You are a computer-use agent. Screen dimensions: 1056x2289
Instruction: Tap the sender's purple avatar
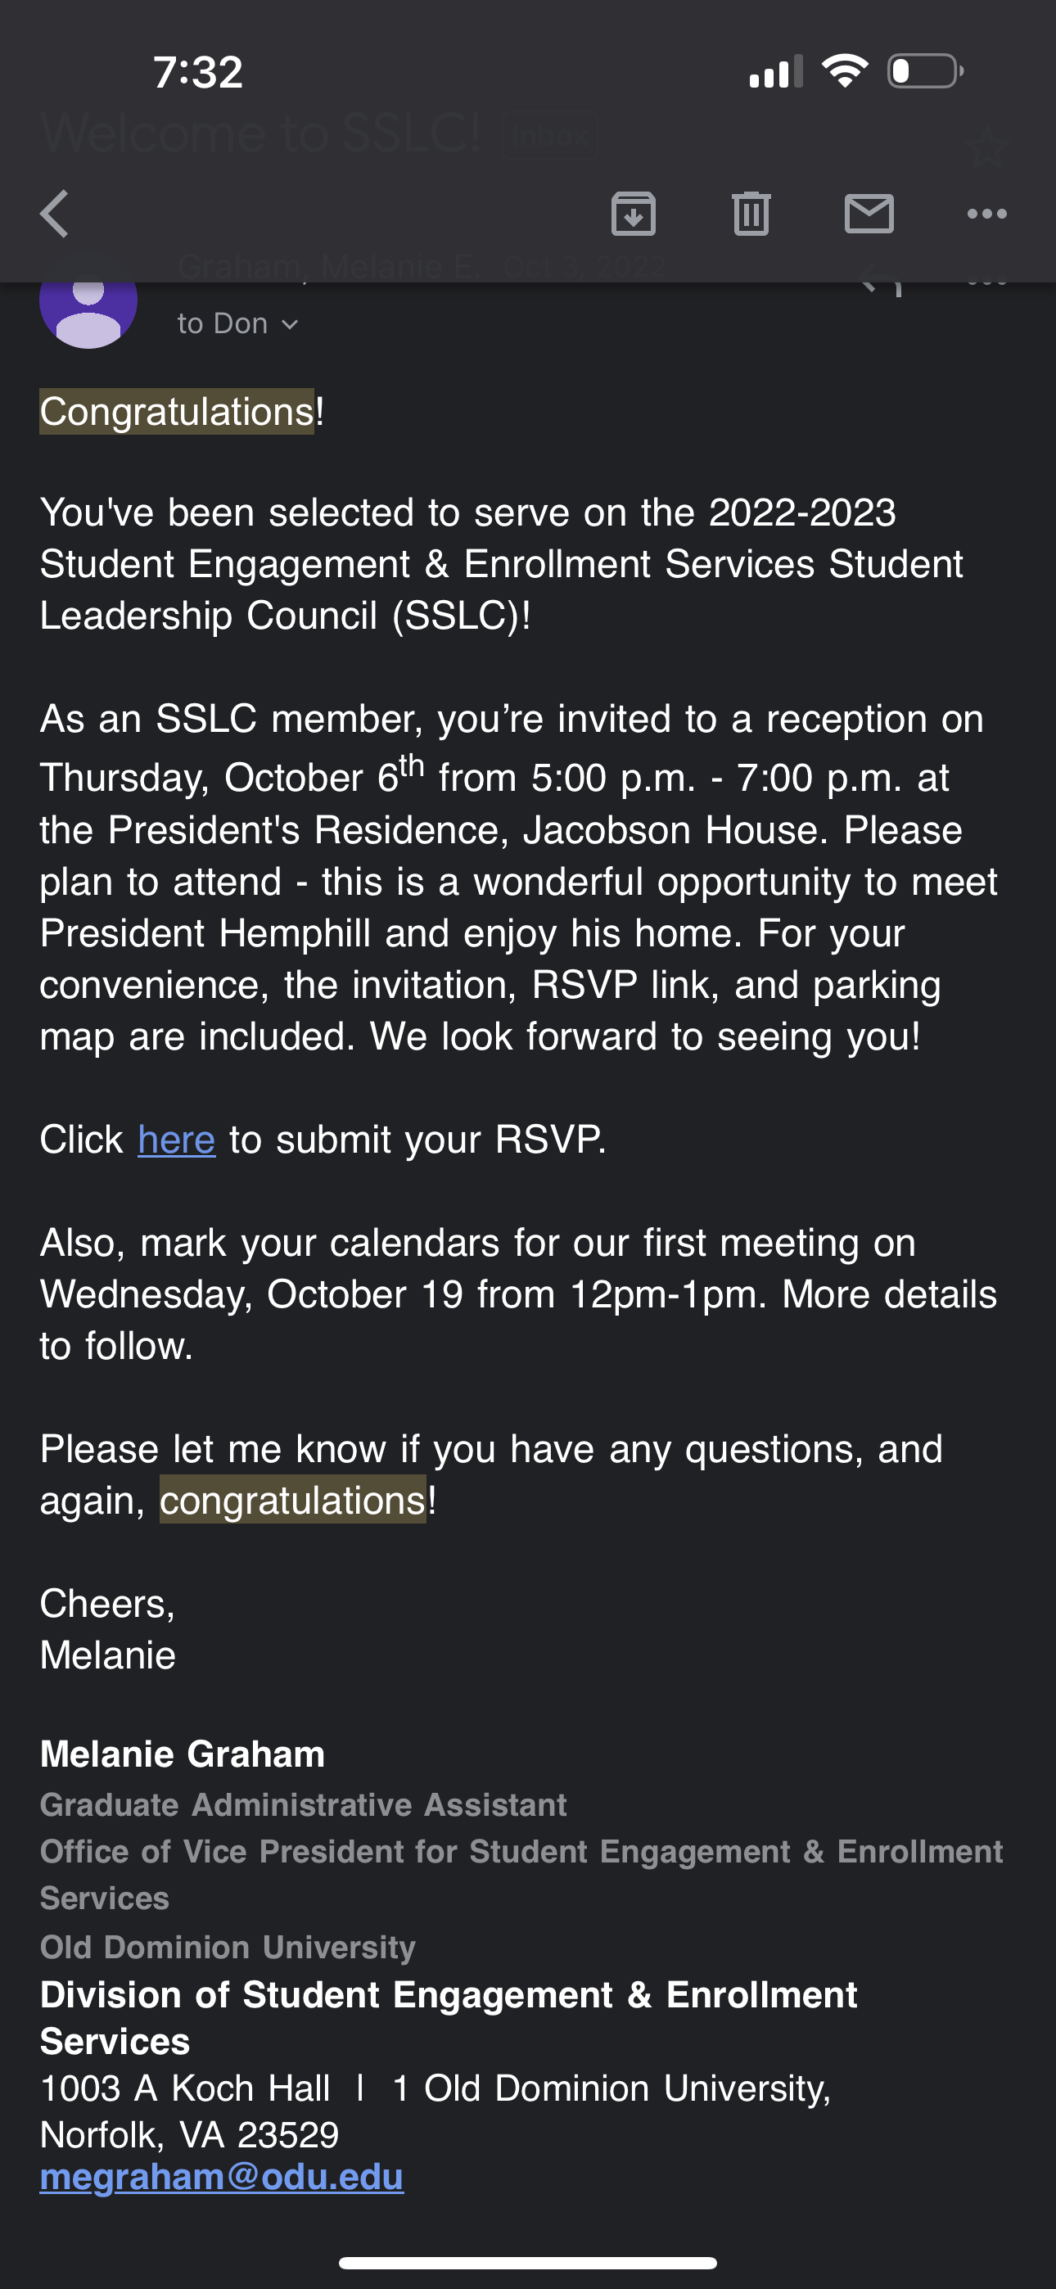88,306
